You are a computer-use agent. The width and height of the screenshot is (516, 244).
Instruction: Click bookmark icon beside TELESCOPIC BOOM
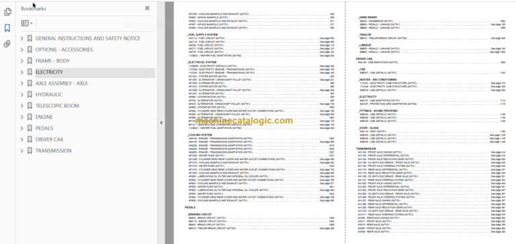coord(30,106)
